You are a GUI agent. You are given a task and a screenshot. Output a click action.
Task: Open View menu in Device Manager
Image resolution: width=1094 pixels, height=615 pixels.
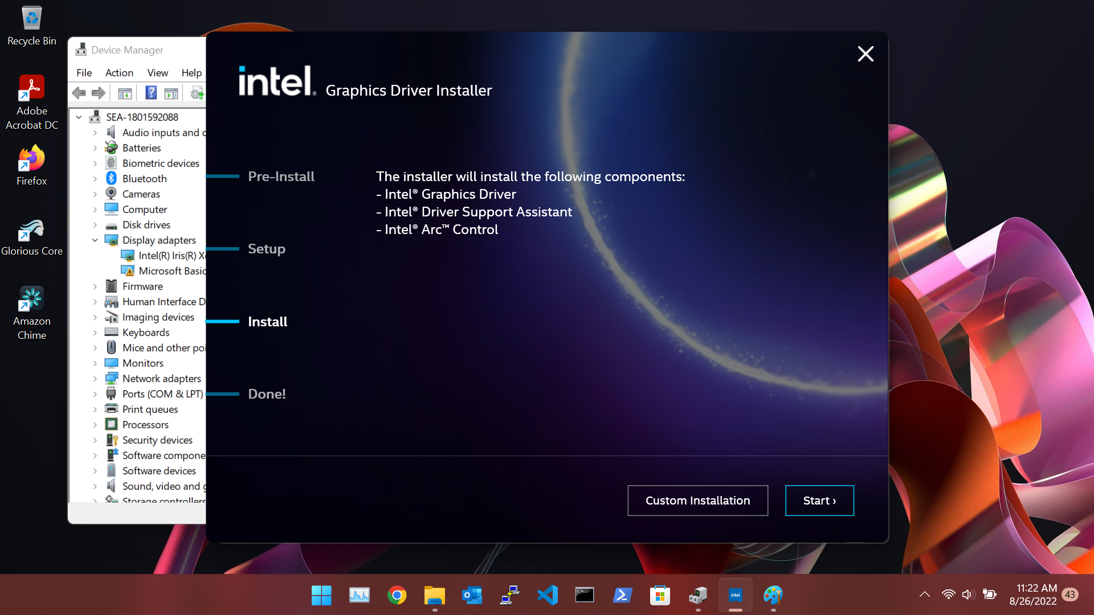(157, 72)
